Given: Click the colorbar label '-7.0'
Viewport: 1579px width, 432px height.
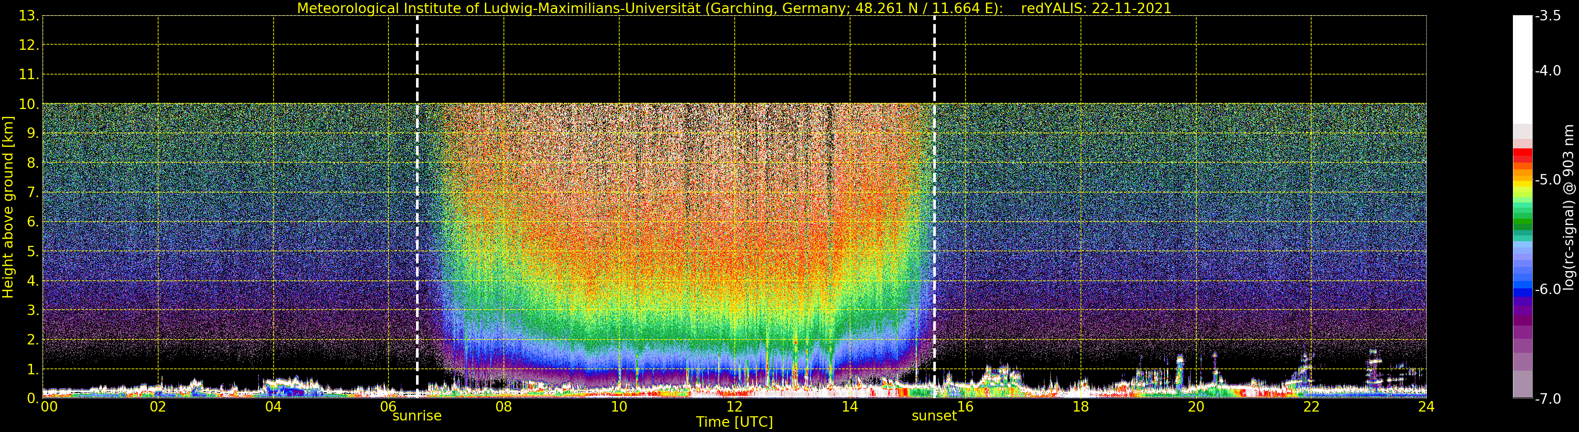Looking at the screenshot, I should 1548,399.
